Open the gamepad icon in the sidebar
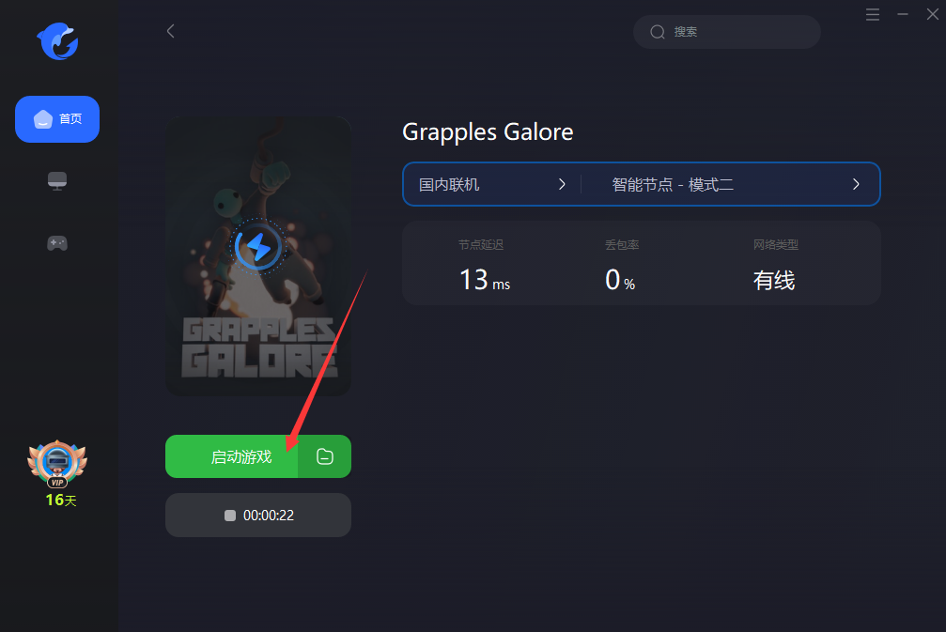This screenshot has width=946, height=632. pyautogui.click(x=57, y=243)
